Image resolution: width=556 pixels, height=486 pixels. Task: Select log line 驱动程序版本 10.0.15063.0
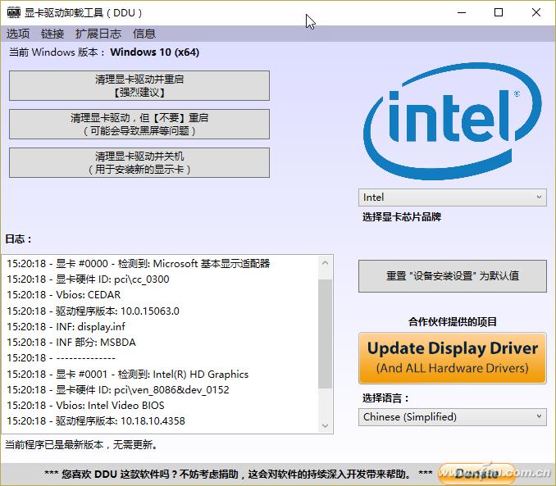coord(93,311)
